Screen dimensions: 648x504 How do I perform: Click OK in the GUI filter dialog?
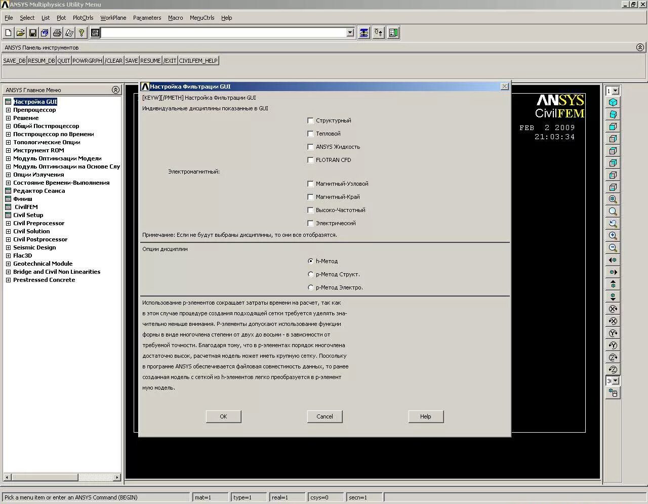click(223, 416)
